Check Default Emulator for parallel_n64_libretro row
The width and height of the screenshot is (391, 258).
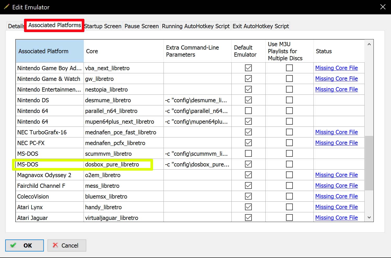click(x=248, y=111)
